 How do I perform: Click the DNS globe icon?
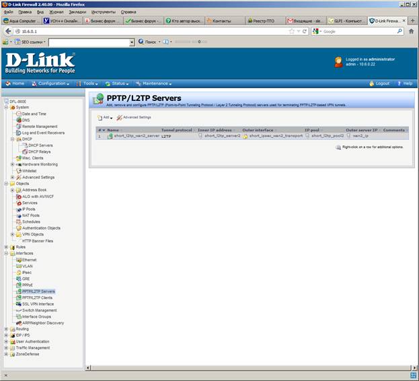pyautogui.click(x=19, y=120)
